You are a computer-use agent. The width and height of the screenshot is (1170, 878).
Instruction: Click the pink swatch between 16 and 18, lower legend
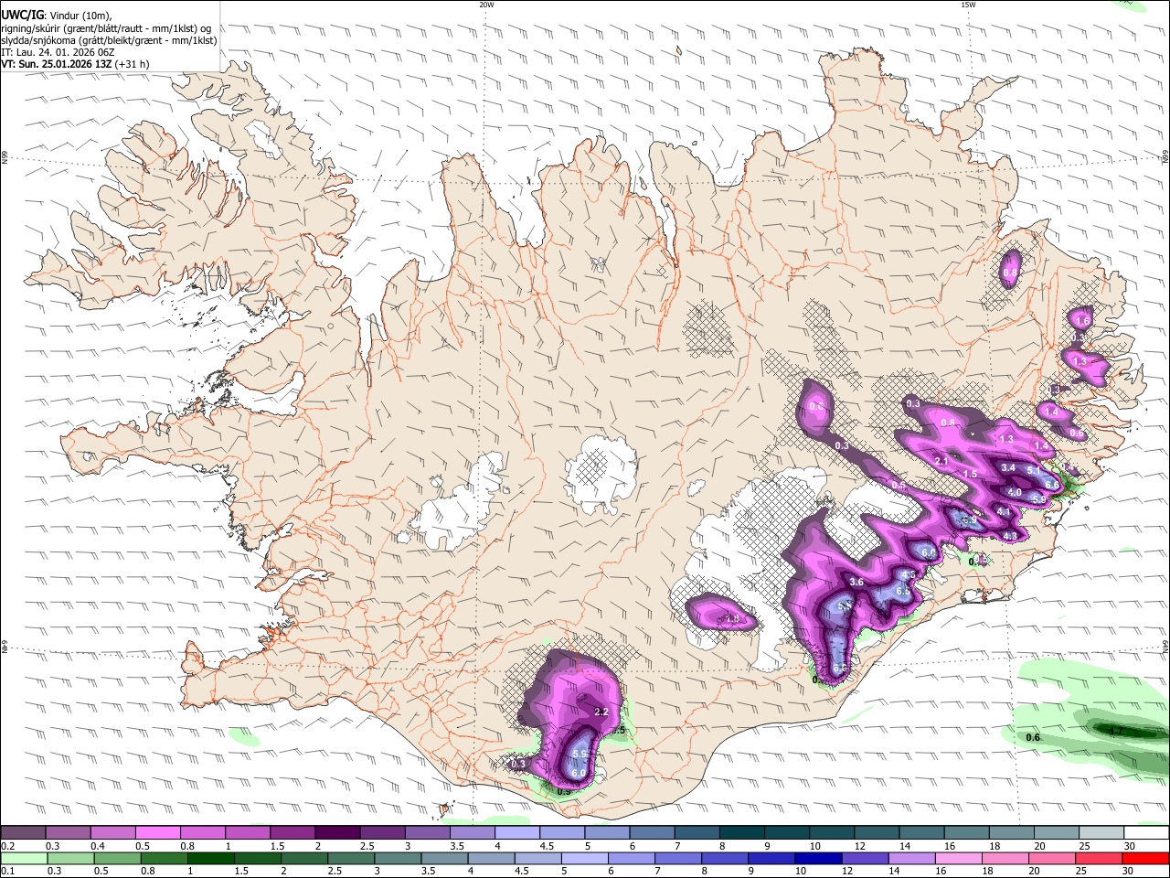958,858
